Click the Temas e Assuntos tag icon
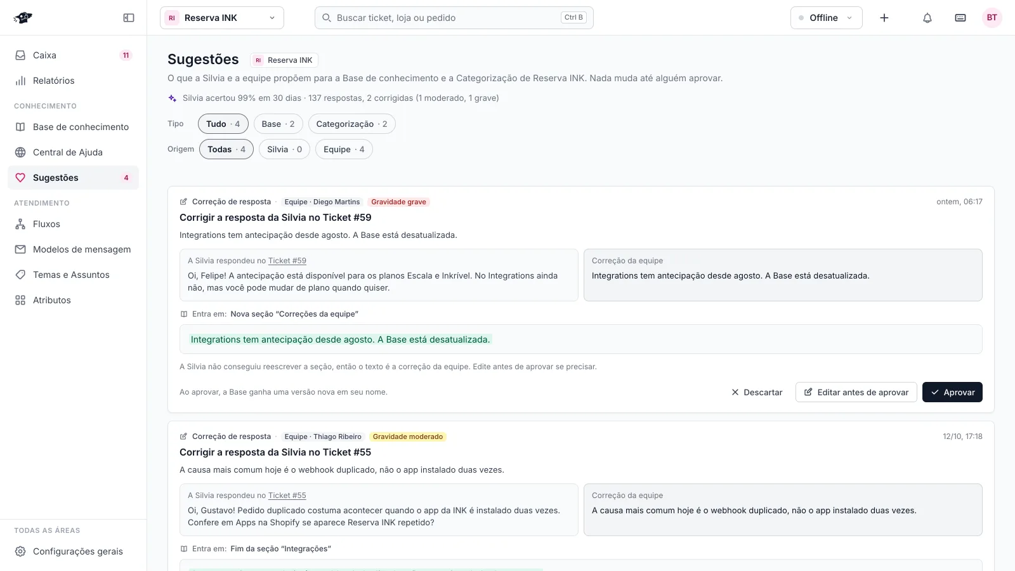1015x571 pixels. click(20, 275)
